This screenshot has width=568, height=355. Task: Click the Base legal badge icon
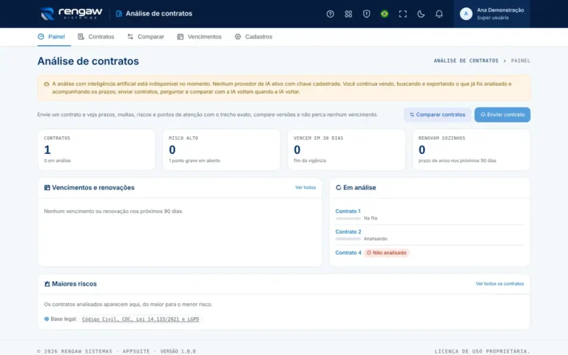coord(47,319)
